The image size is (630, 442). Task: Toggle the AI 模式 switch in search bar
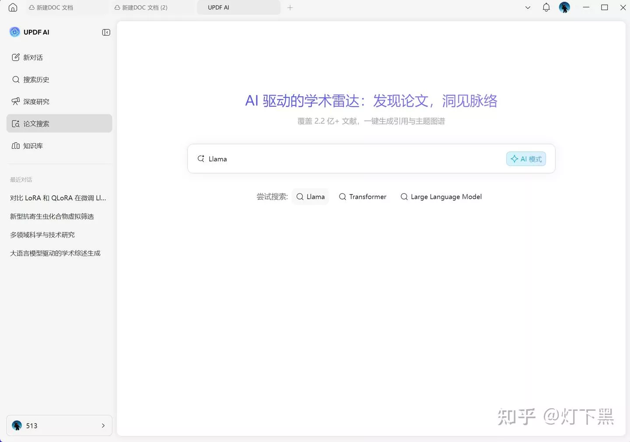525,159
